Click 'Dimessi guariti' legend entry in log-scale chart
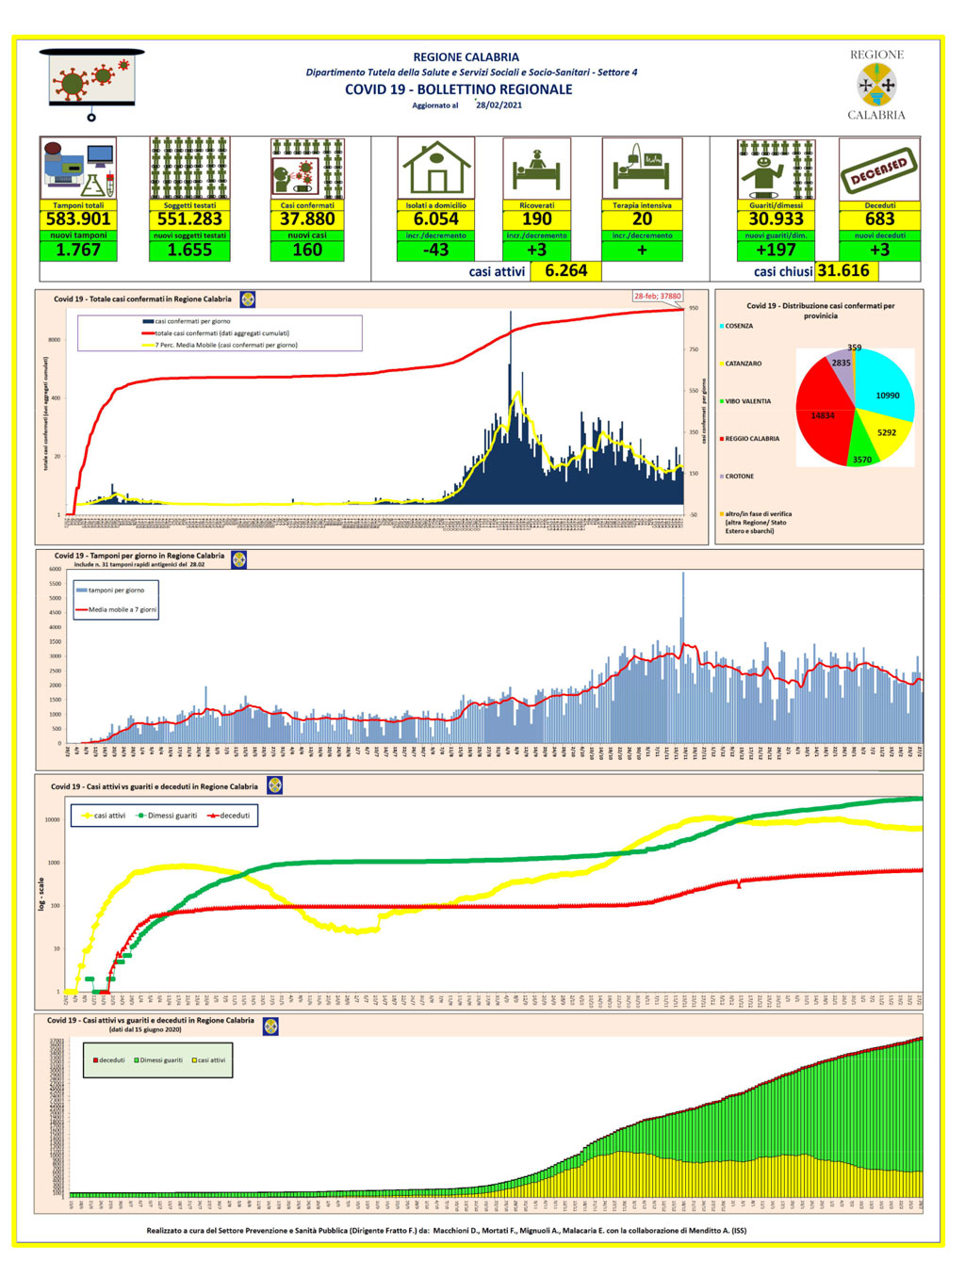Screen dimensions: 965x1261 click(167, 816)
